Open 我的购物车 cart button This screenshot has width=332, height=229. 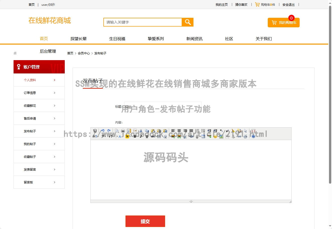[284, 23]
